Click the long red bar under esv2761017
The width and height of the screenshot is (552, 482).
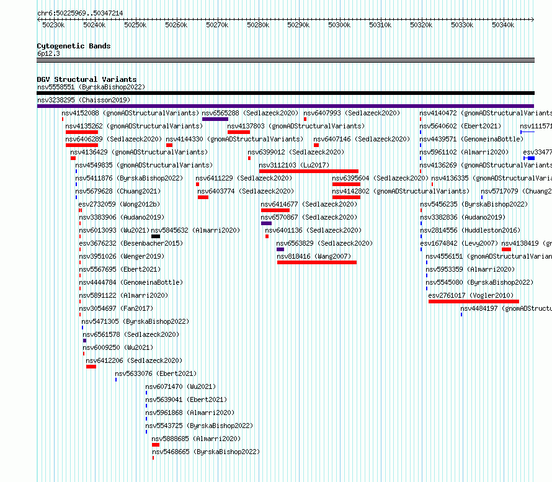pyautogui.click(x=474, y=301)
